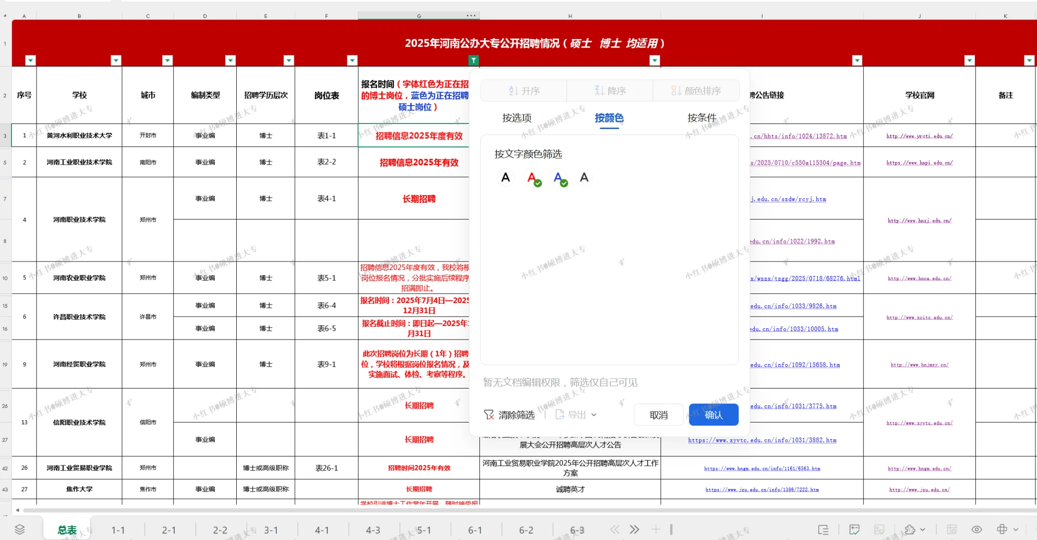1037x540 pixels.
Task: Open the plugin puzzle-piece icon
Action: coord(910,529)
